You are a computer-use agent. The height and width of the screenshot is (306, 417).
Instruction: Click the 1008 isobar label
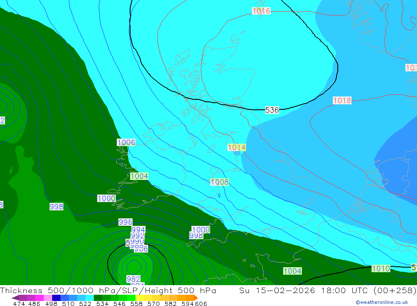pyautogui.click(x=219, y=182)
